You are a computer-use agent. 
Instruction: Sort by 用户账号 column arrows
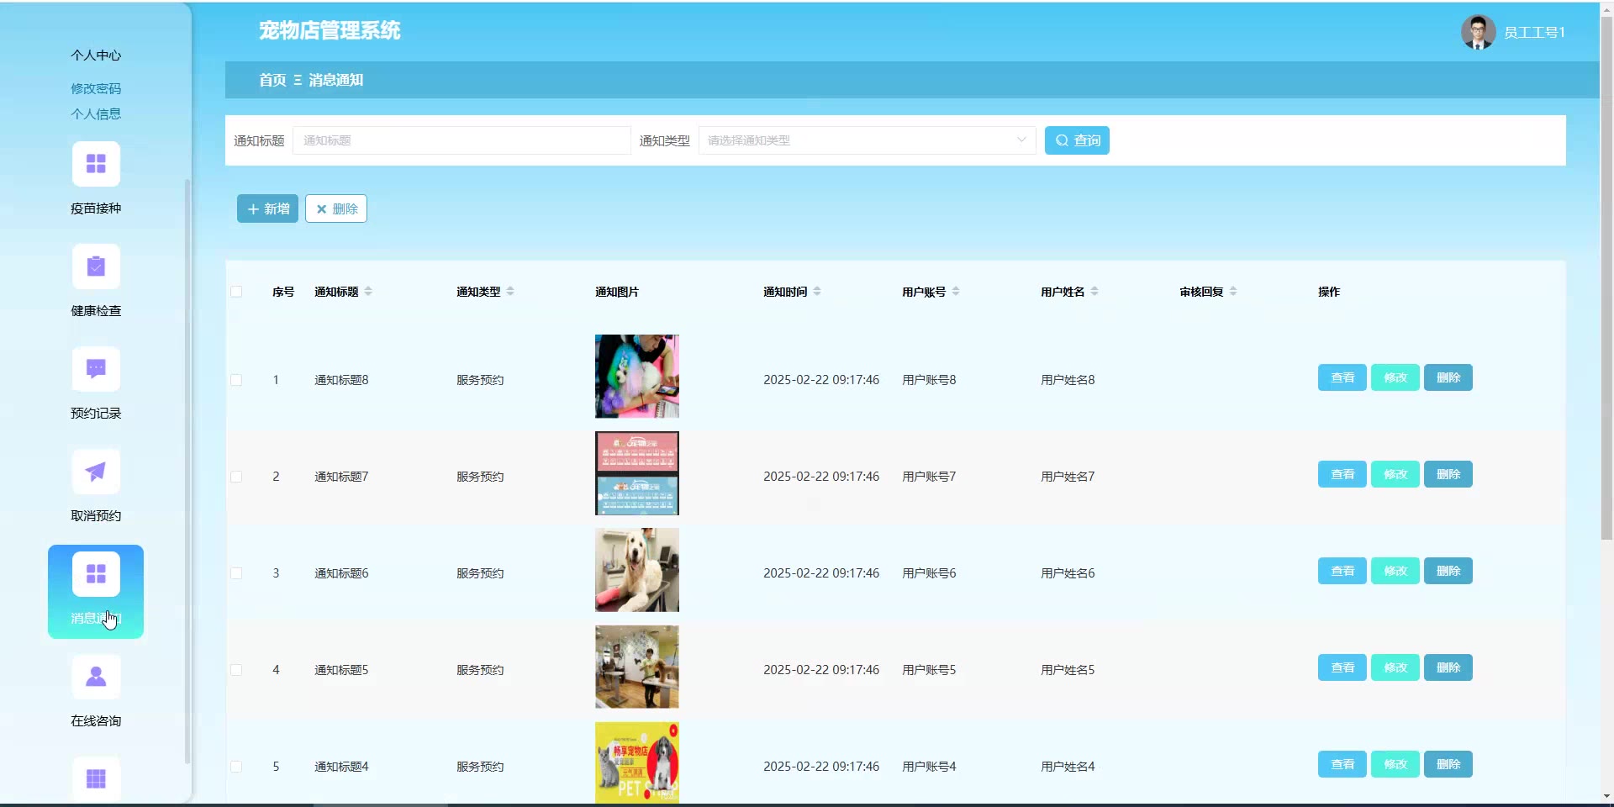coord(956,292)
